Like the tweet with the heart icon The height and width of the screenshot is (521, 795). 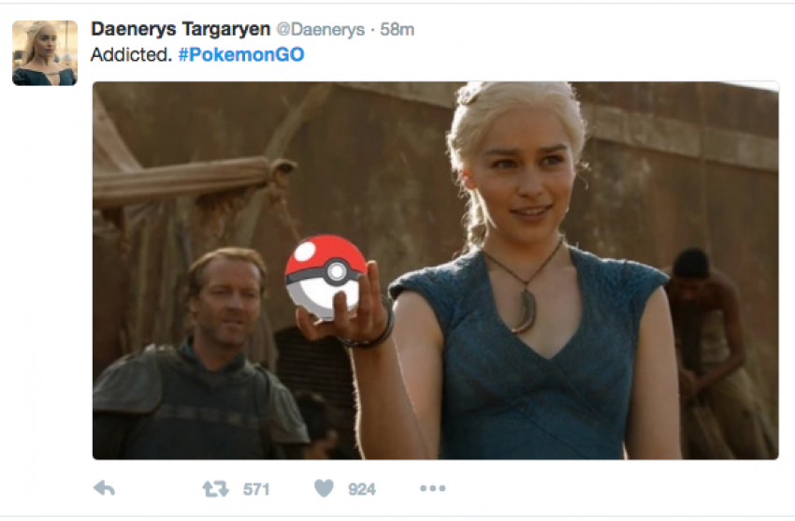(324, 488)
